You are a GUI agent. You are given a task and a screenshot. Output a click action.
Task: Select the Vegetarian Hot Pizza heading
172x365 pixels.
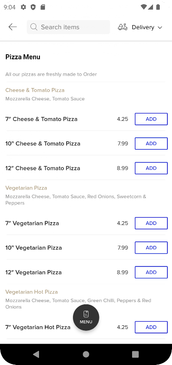click(31, 292)
